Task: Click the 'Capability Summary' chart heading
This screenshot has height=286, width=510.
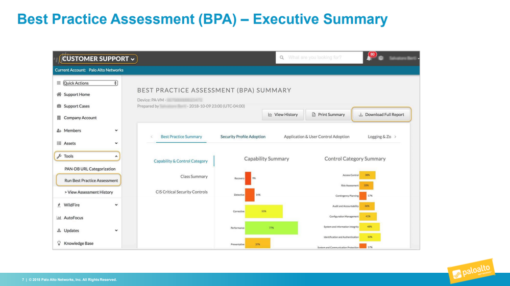Action: [x=266, y=159]
